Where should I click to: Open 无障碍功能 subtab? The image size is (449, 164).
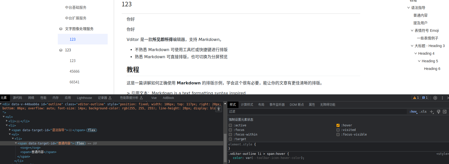(x=328, y=105)
